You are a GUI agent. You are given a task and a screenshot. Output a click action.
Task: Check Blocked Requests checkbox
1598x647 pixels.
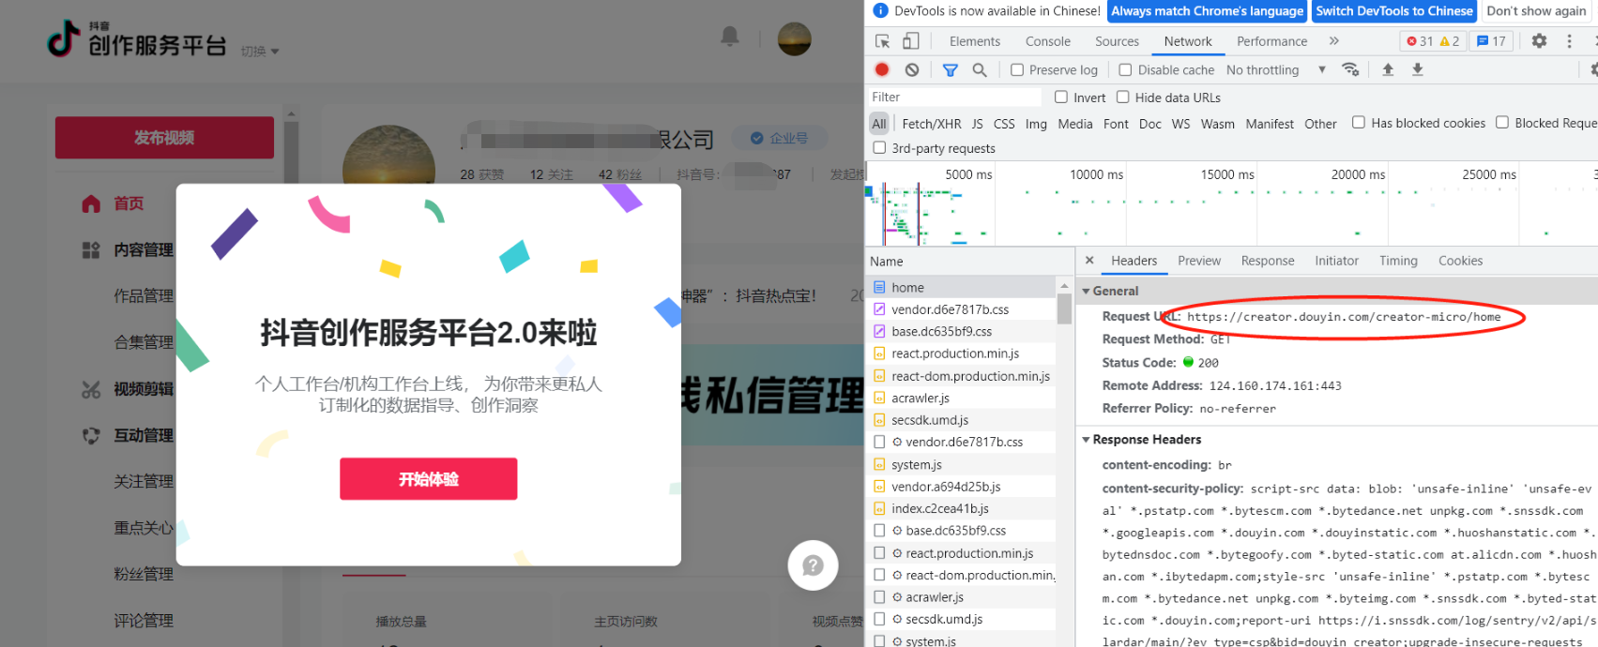click(1502, 122)
